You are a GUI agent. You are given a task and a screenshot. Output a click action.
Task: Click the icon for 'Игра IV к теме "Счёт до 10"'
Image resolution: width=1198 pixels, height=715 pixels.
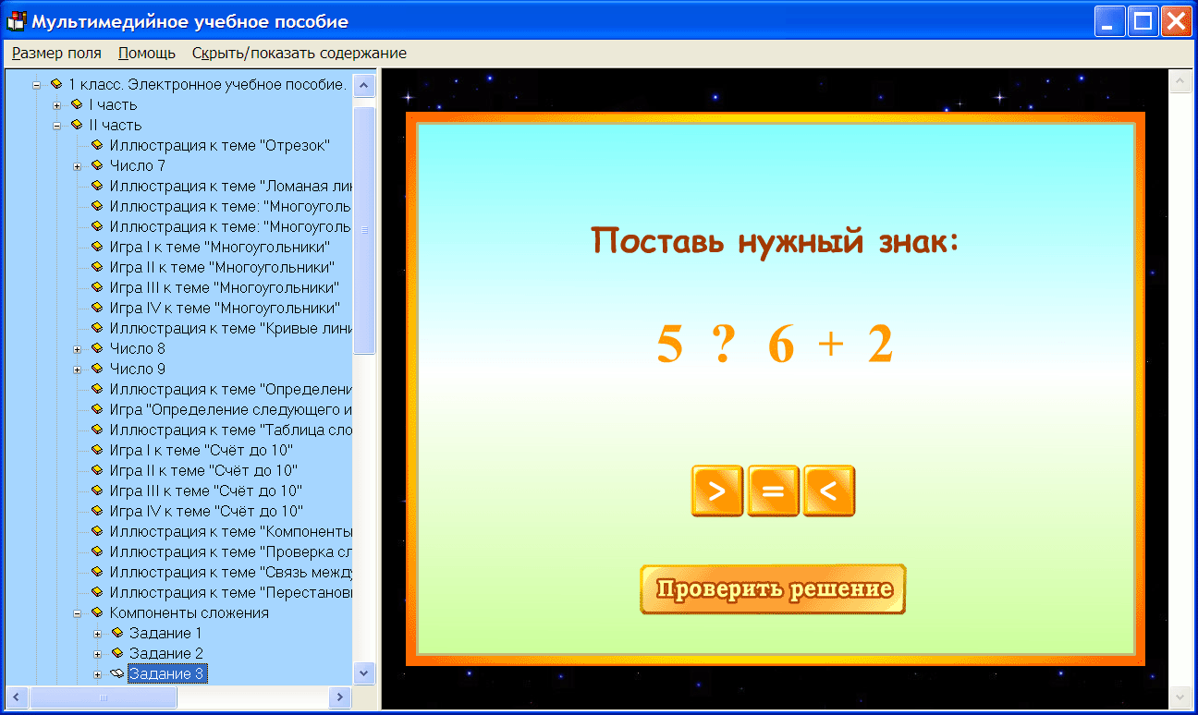click(x=97, y=511)
